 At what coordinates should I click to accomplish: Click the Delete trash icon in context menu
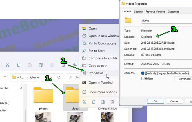[x=112, y=102]
